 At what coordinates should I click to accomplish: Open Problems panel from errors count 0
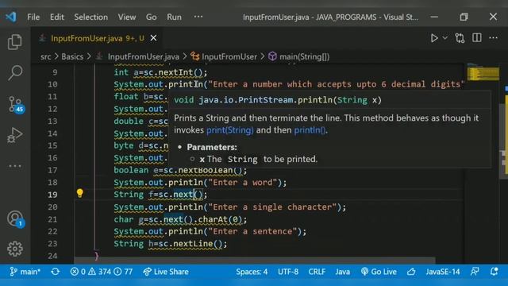click(x=78, y=272)
